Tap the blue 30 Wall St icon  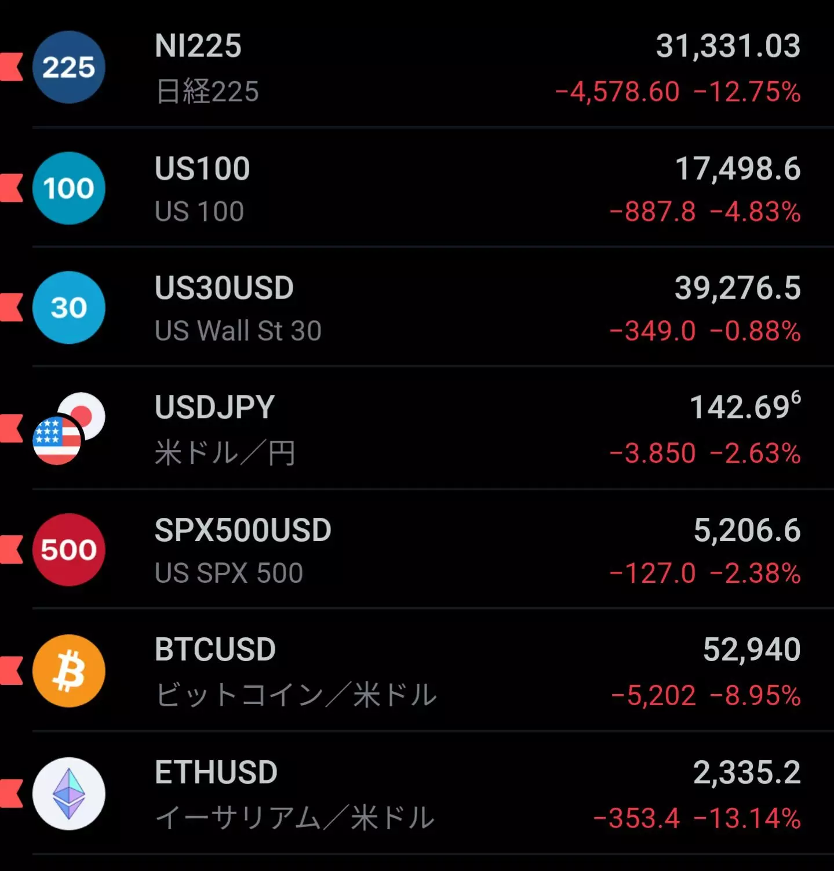pyautogui.click(x=68, y=307)
